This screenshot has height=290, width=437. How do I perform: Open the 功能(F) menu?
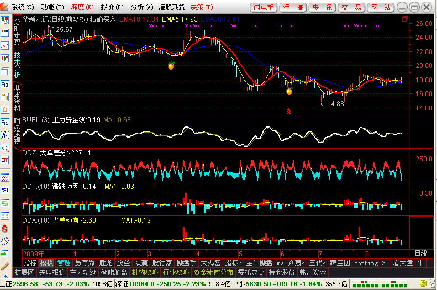pyautogui.click(x=52, y=7)
